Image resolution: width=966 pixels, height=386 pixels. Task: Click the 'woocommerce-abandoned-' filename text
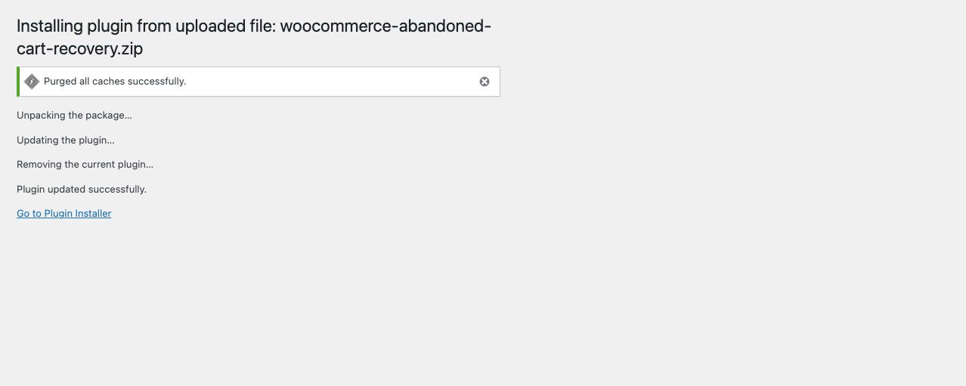(385, 26)
